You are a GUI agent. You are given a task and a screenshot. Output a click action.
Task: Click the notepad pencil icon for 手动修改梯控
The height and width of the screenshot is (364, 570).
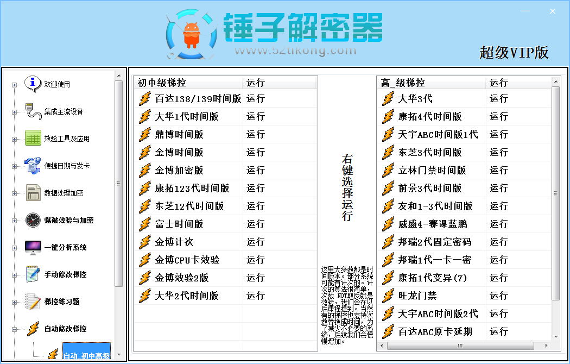point(33,274)
